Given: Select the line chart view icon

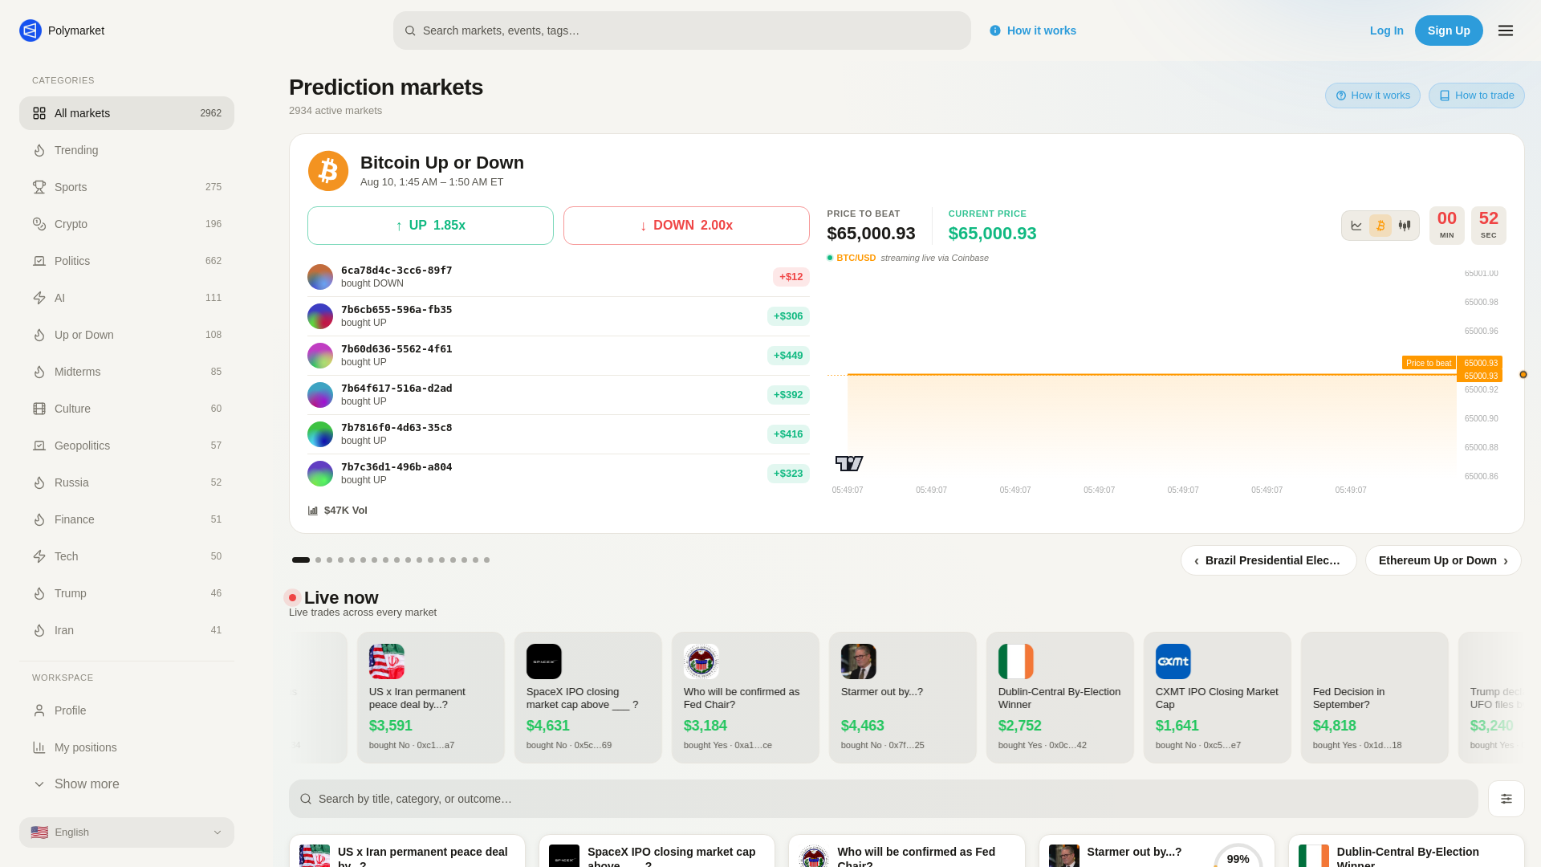Looking at the screenshot, I should pyautogui.click(x=1356, y=226).
